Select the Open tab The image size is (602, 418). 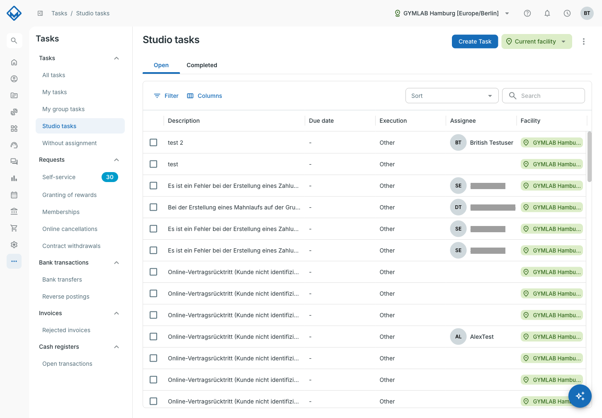(x=161, y=65)
